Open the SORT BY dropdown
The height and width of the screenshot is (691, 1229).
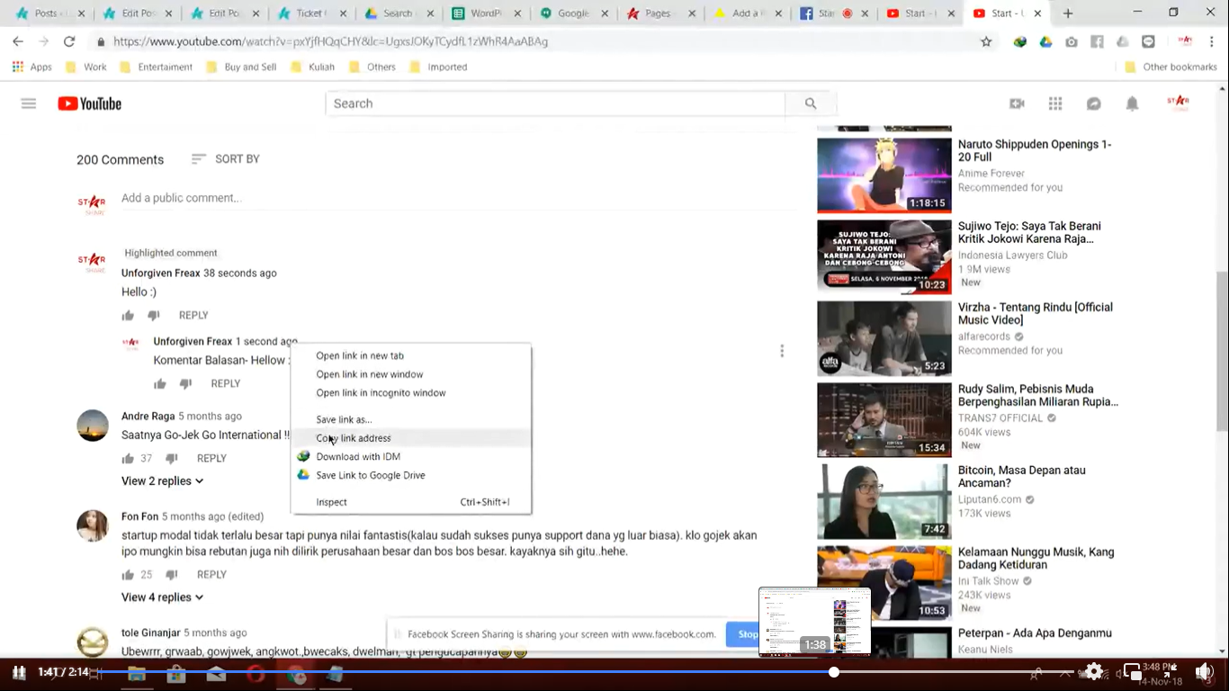coord(226,159)
